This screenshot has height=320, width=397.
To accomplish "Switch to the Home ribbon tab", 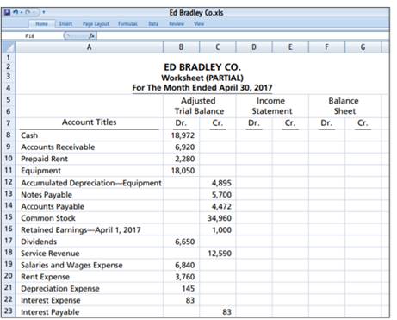I will [42, 24].
